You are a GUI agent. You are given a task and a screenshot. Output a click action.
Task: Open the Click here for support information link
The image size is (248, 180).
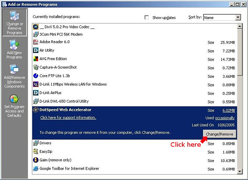(x=68, y=118)
